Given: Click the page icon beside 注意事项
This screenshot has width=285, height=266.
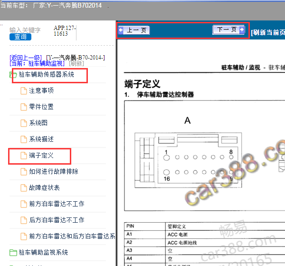Looking at the screenshot, I should point(24,91).
